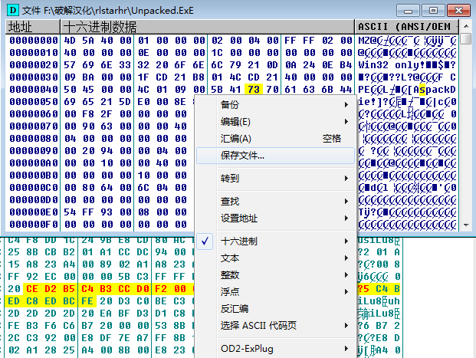476x358 pixels.
Task: Open the 查找 submenu
Action: click(x=276, y=202)
